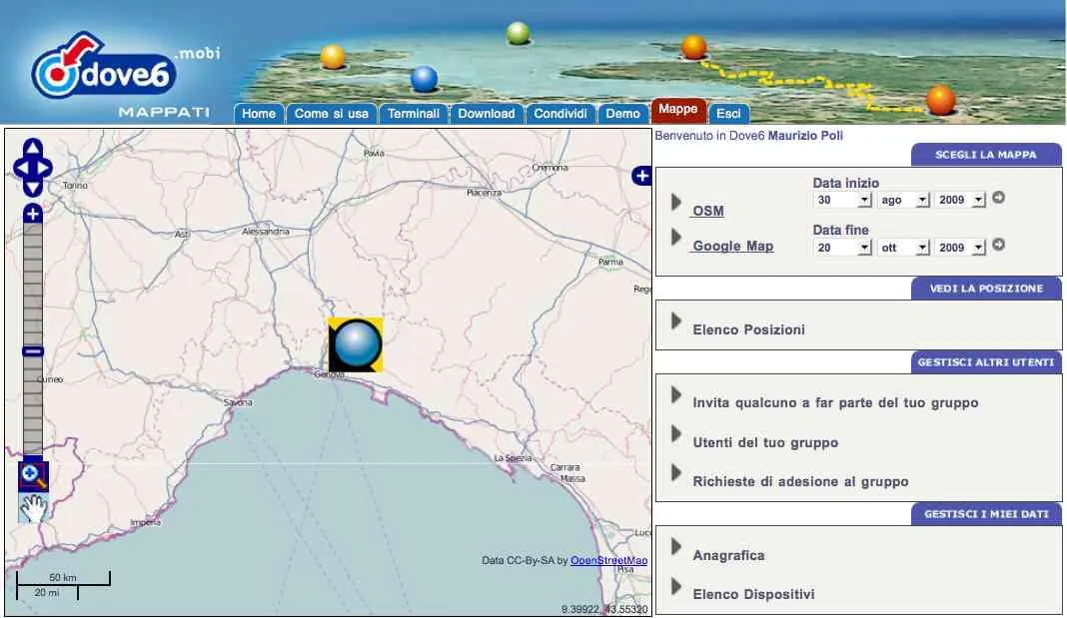The height and width of the screenshot is (618, 1067).
Task: Click the GESTISCI ALTRI UTENTI header
Action: click(986, 362)
